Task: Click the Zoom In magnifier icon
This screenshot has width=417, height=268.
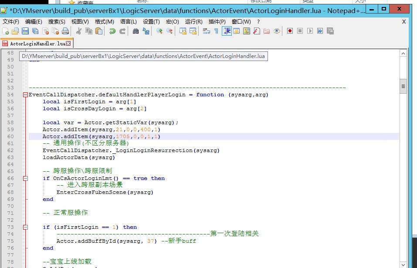Action: 159,31
